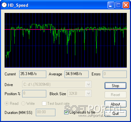Image resolution: width=131 pixels, height=122 pixels.
Task: Click the Reset button
Action: point(115,95)
